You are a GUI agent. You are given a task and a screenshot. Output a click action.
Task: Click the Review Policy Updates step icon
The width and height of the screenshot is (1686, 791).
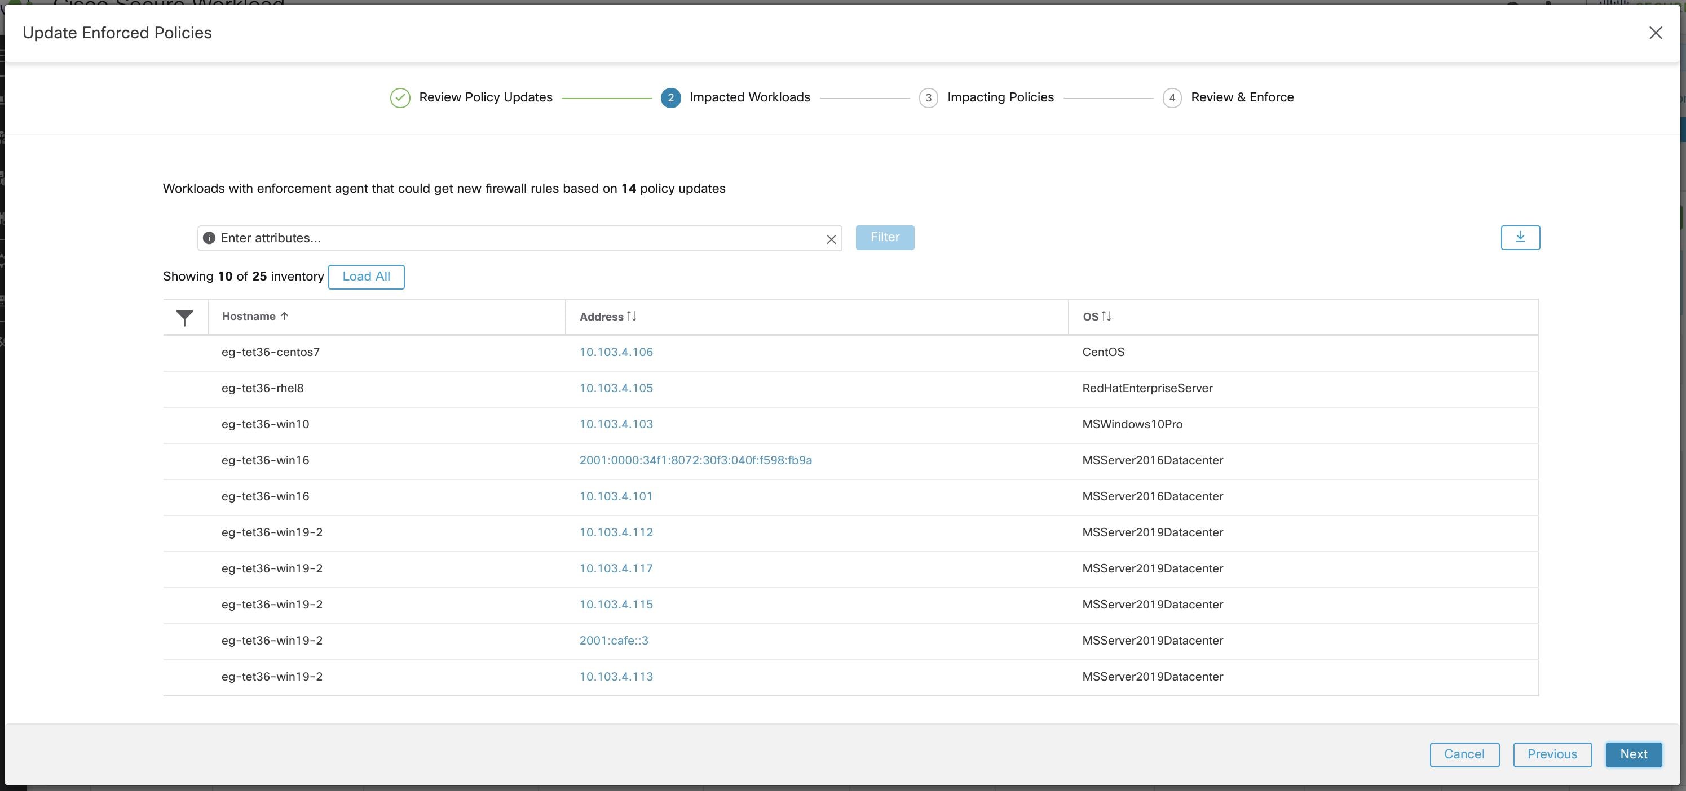(399, 97)
